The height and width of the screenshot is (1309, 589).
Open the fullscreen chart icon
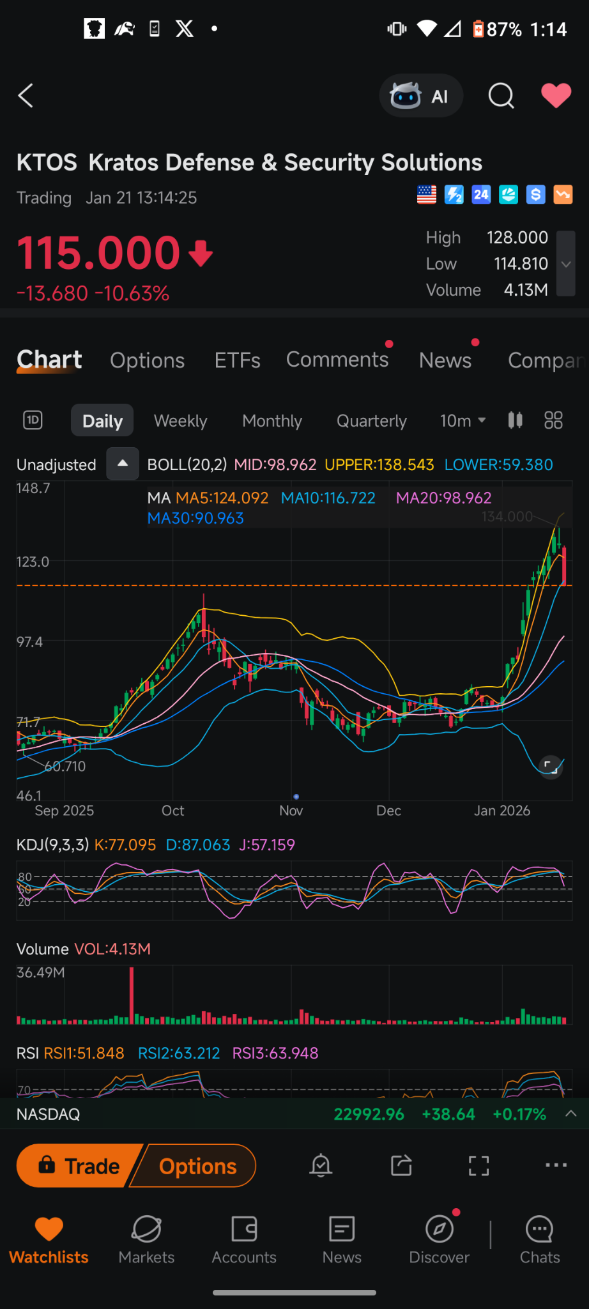(x=478, y=1166)
